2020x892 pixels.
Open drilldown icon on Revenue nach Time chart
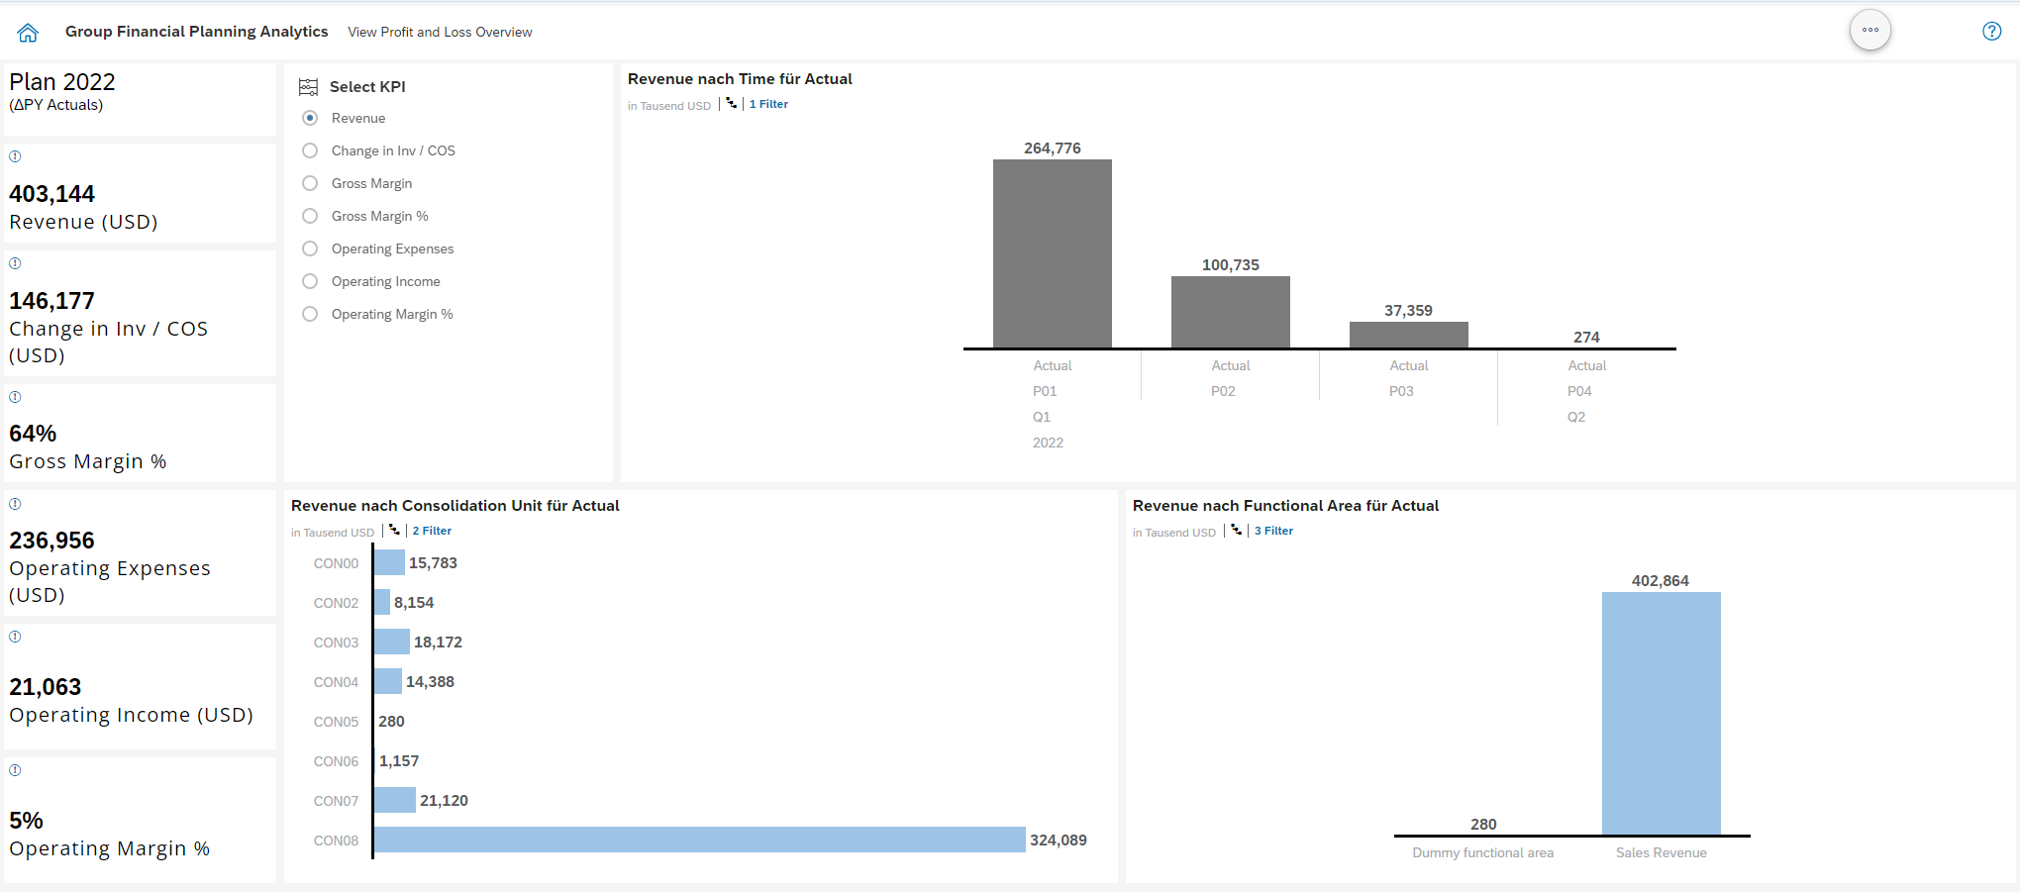(x=730, y=104)
